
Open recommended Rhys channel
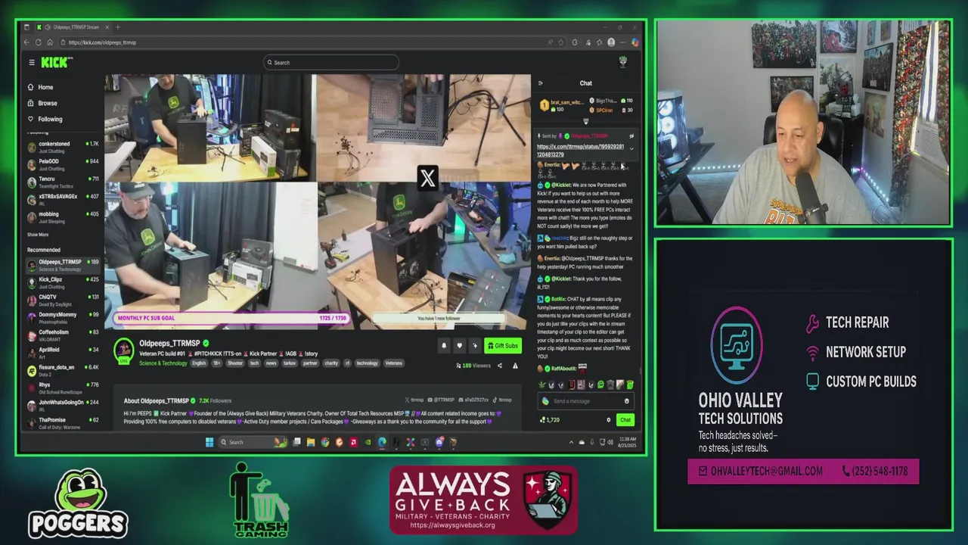click(x=63, y=388)
